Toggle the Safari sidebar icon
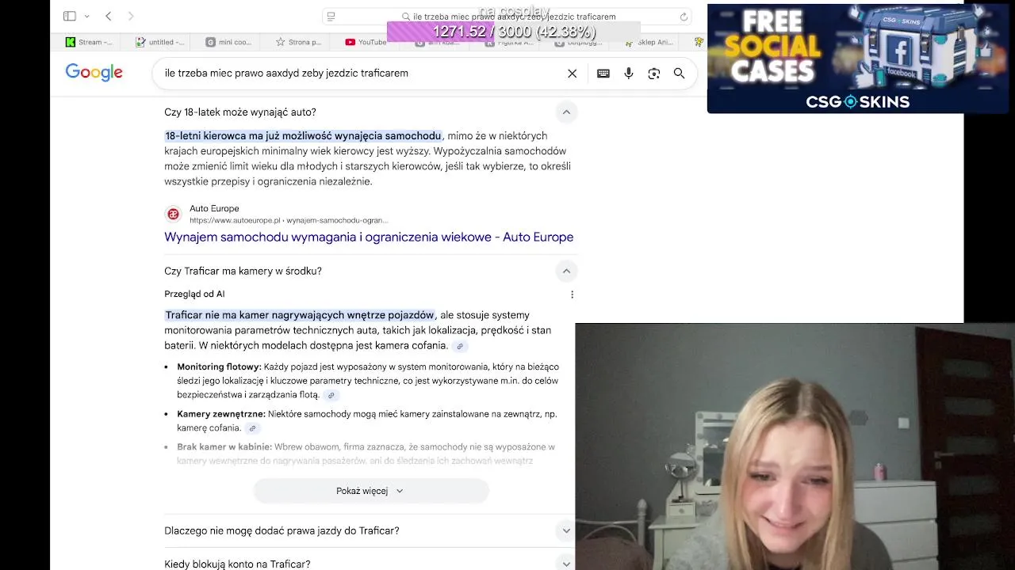1015x570 pixels. 70,16
